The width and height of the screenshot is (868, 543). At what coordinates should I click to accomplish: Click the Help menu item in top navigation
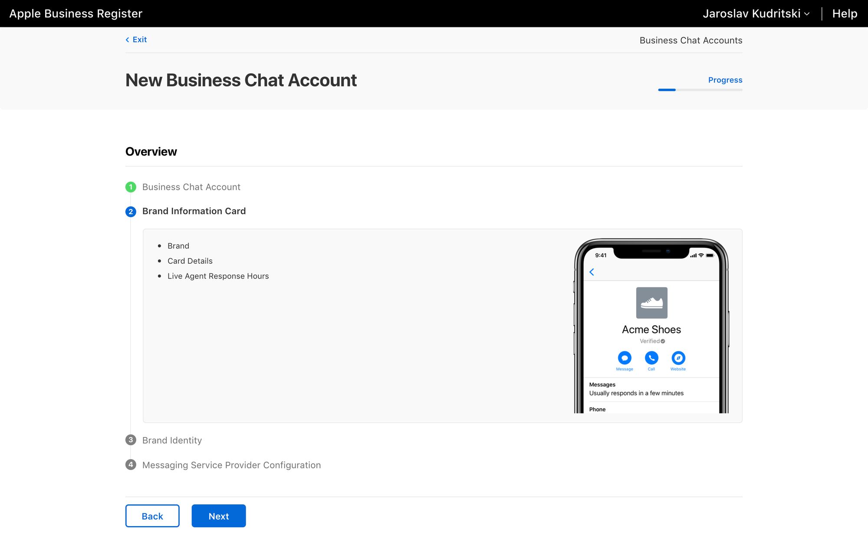[845, 13]
